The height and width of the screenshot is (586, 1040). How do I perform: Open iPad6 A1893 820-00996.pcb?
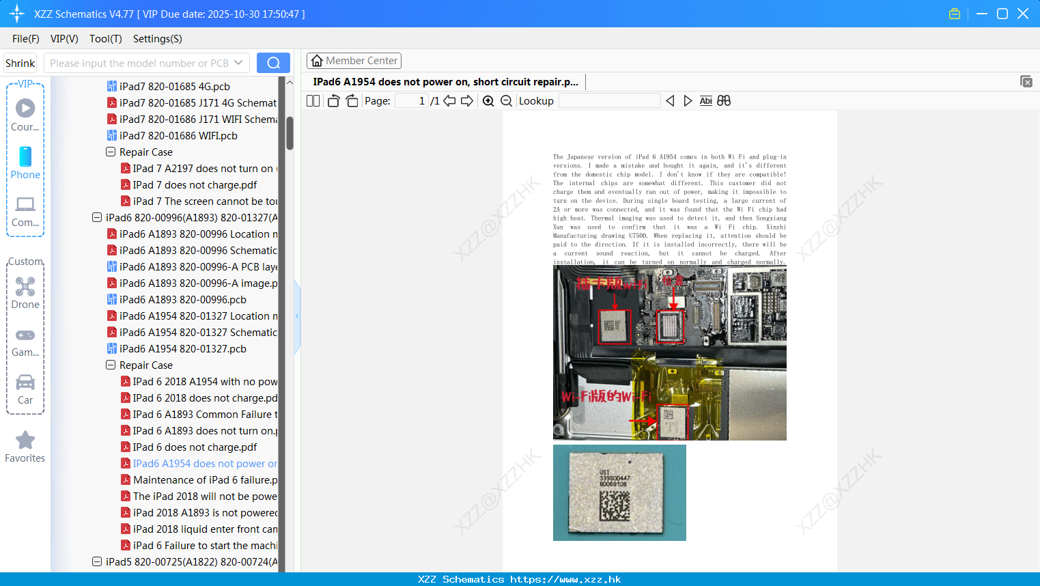177,299
